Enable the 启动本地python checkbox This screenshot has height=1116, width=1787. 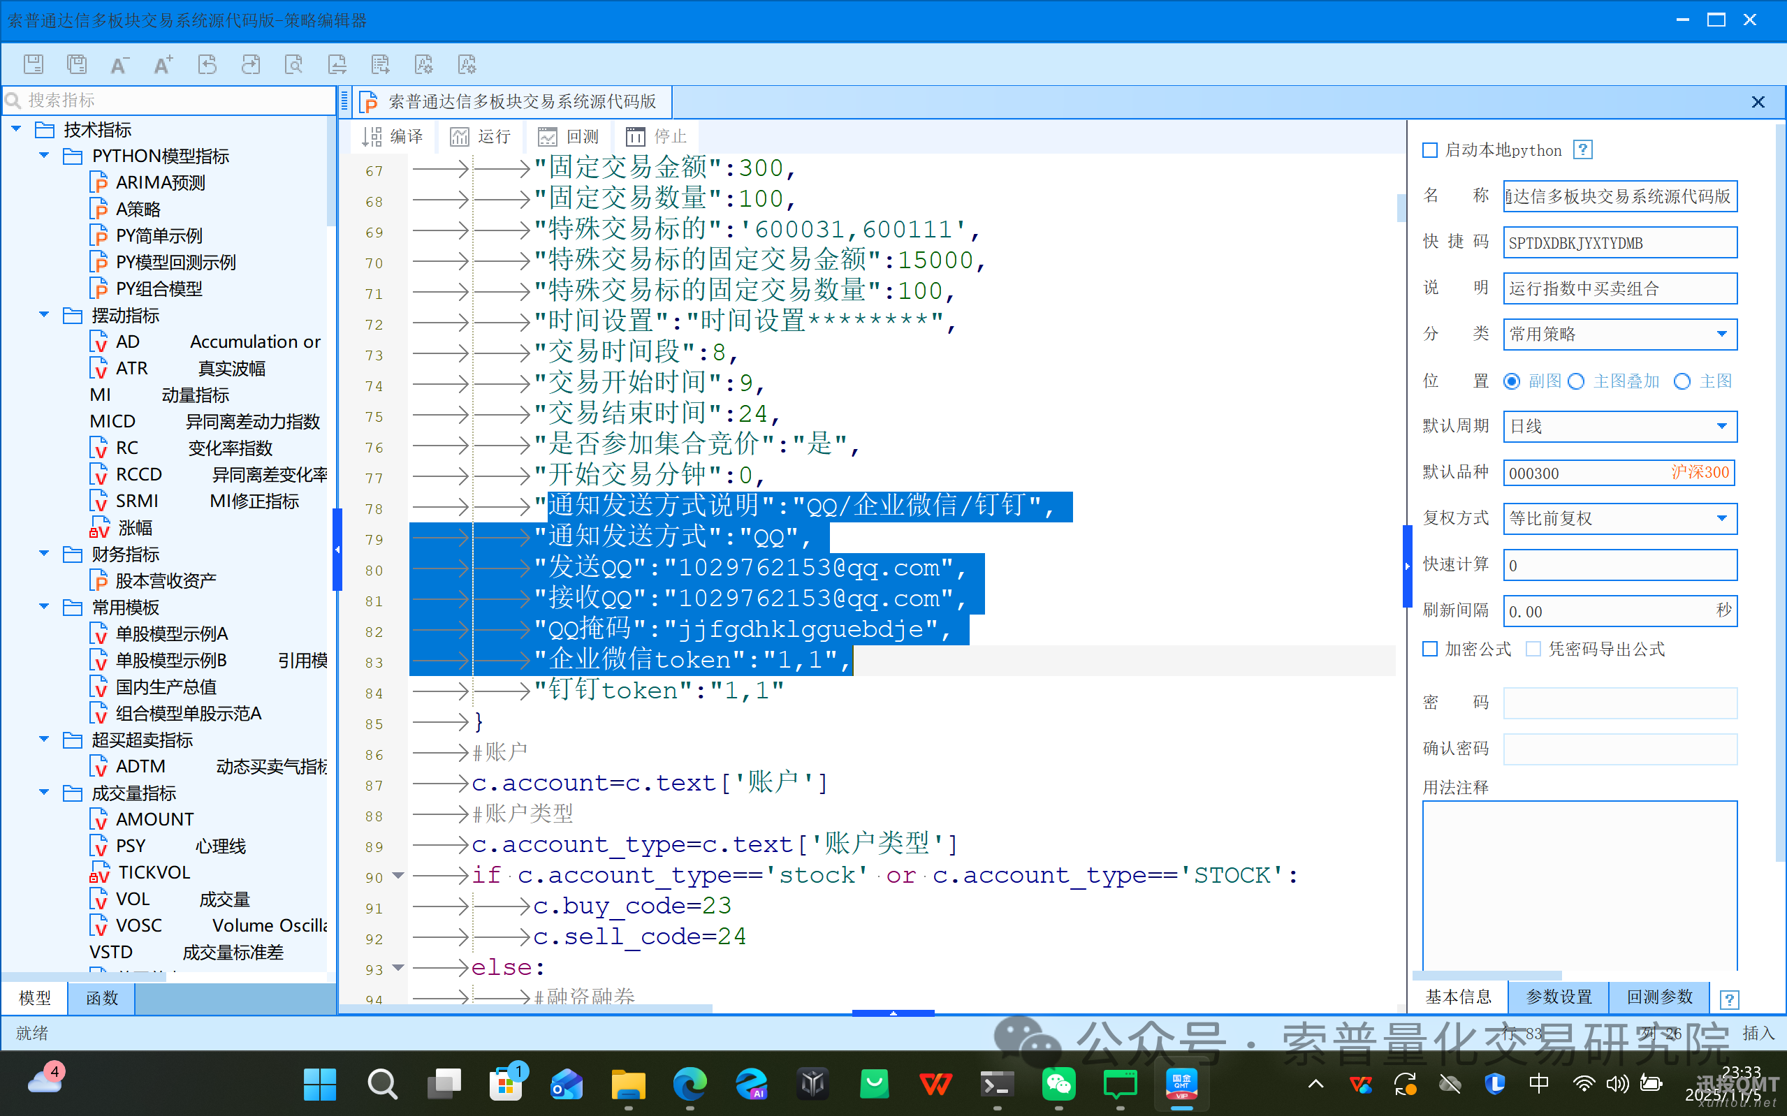[x=1431, y=150]
